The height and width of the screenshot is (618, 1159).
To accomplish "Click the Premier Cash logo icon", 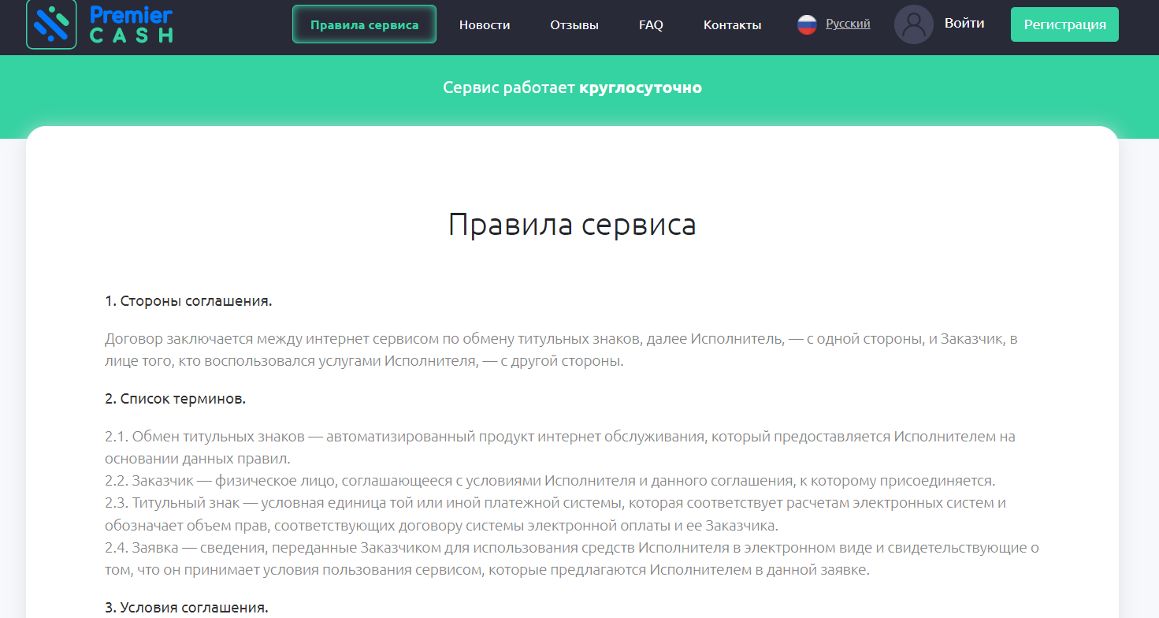I will pos(51,24).
